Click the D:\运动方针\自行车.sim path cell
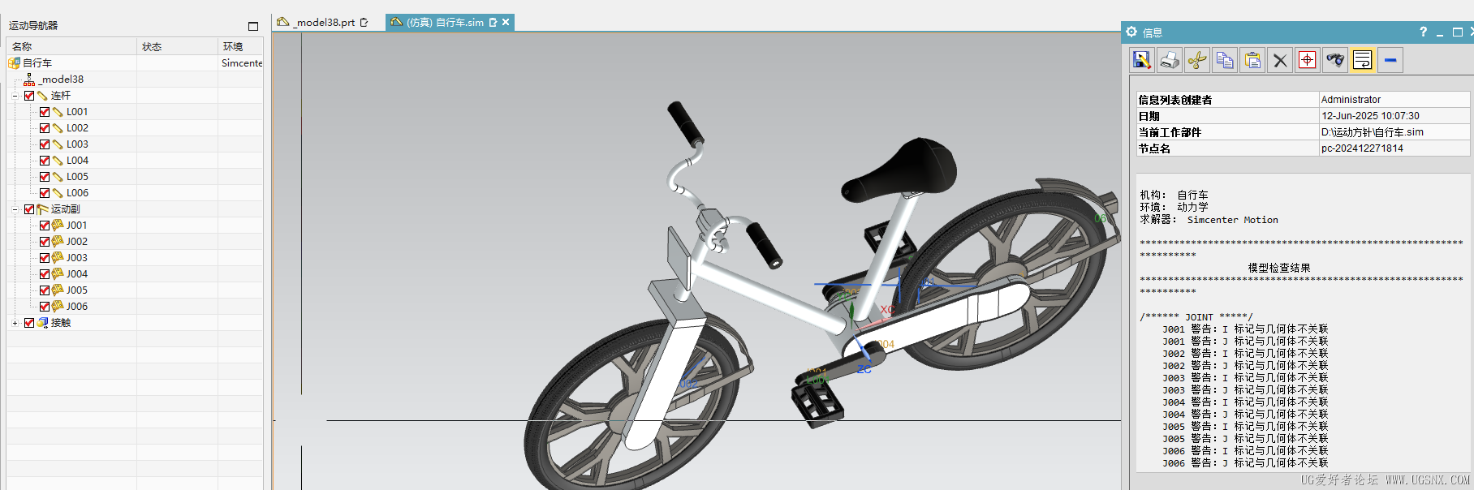The height and width of the screenshot is (490, 1474). [x=1394, y=131]
